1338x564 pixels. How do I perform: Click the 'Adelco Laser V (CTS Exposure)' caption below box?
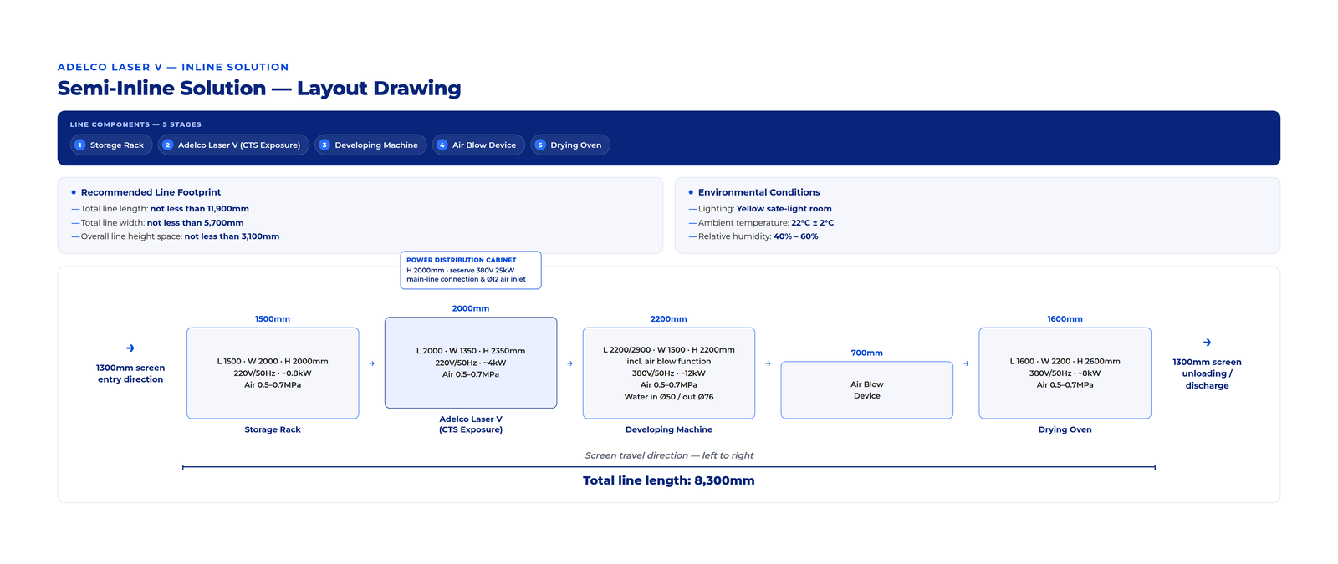pyautogui.click(x=471, y=424)
